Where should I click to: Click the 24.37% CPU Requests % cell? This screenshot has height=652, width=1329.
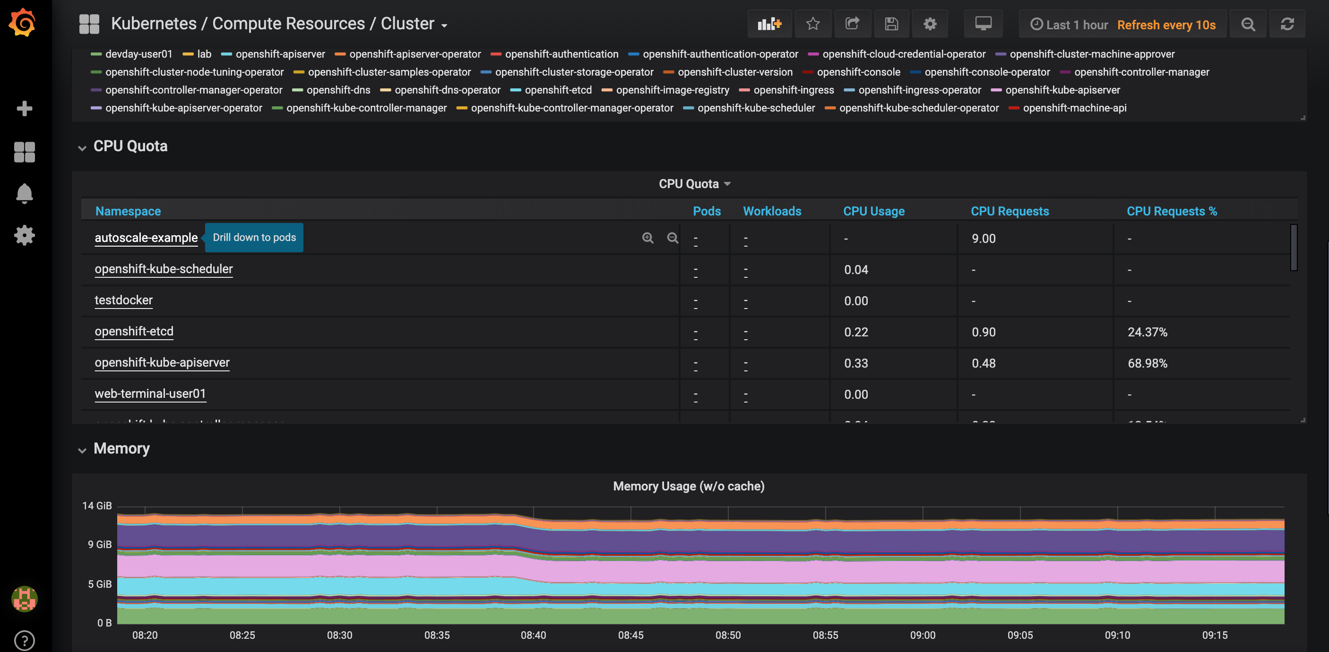1147,332
